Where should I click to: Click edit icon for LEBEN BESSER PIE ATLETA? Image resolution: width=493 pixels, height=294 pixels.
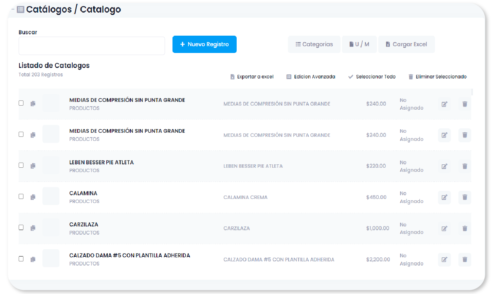click(444, 166)
